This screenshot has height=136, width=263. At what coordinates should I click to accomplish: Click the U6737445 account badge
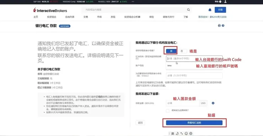click(x=65, y=26)
